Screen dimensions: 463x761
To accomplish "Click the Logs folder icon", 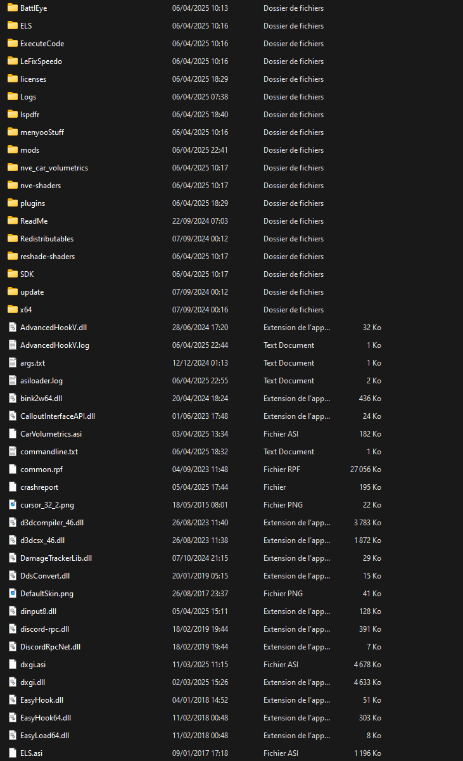I will [x=13, y=97].
